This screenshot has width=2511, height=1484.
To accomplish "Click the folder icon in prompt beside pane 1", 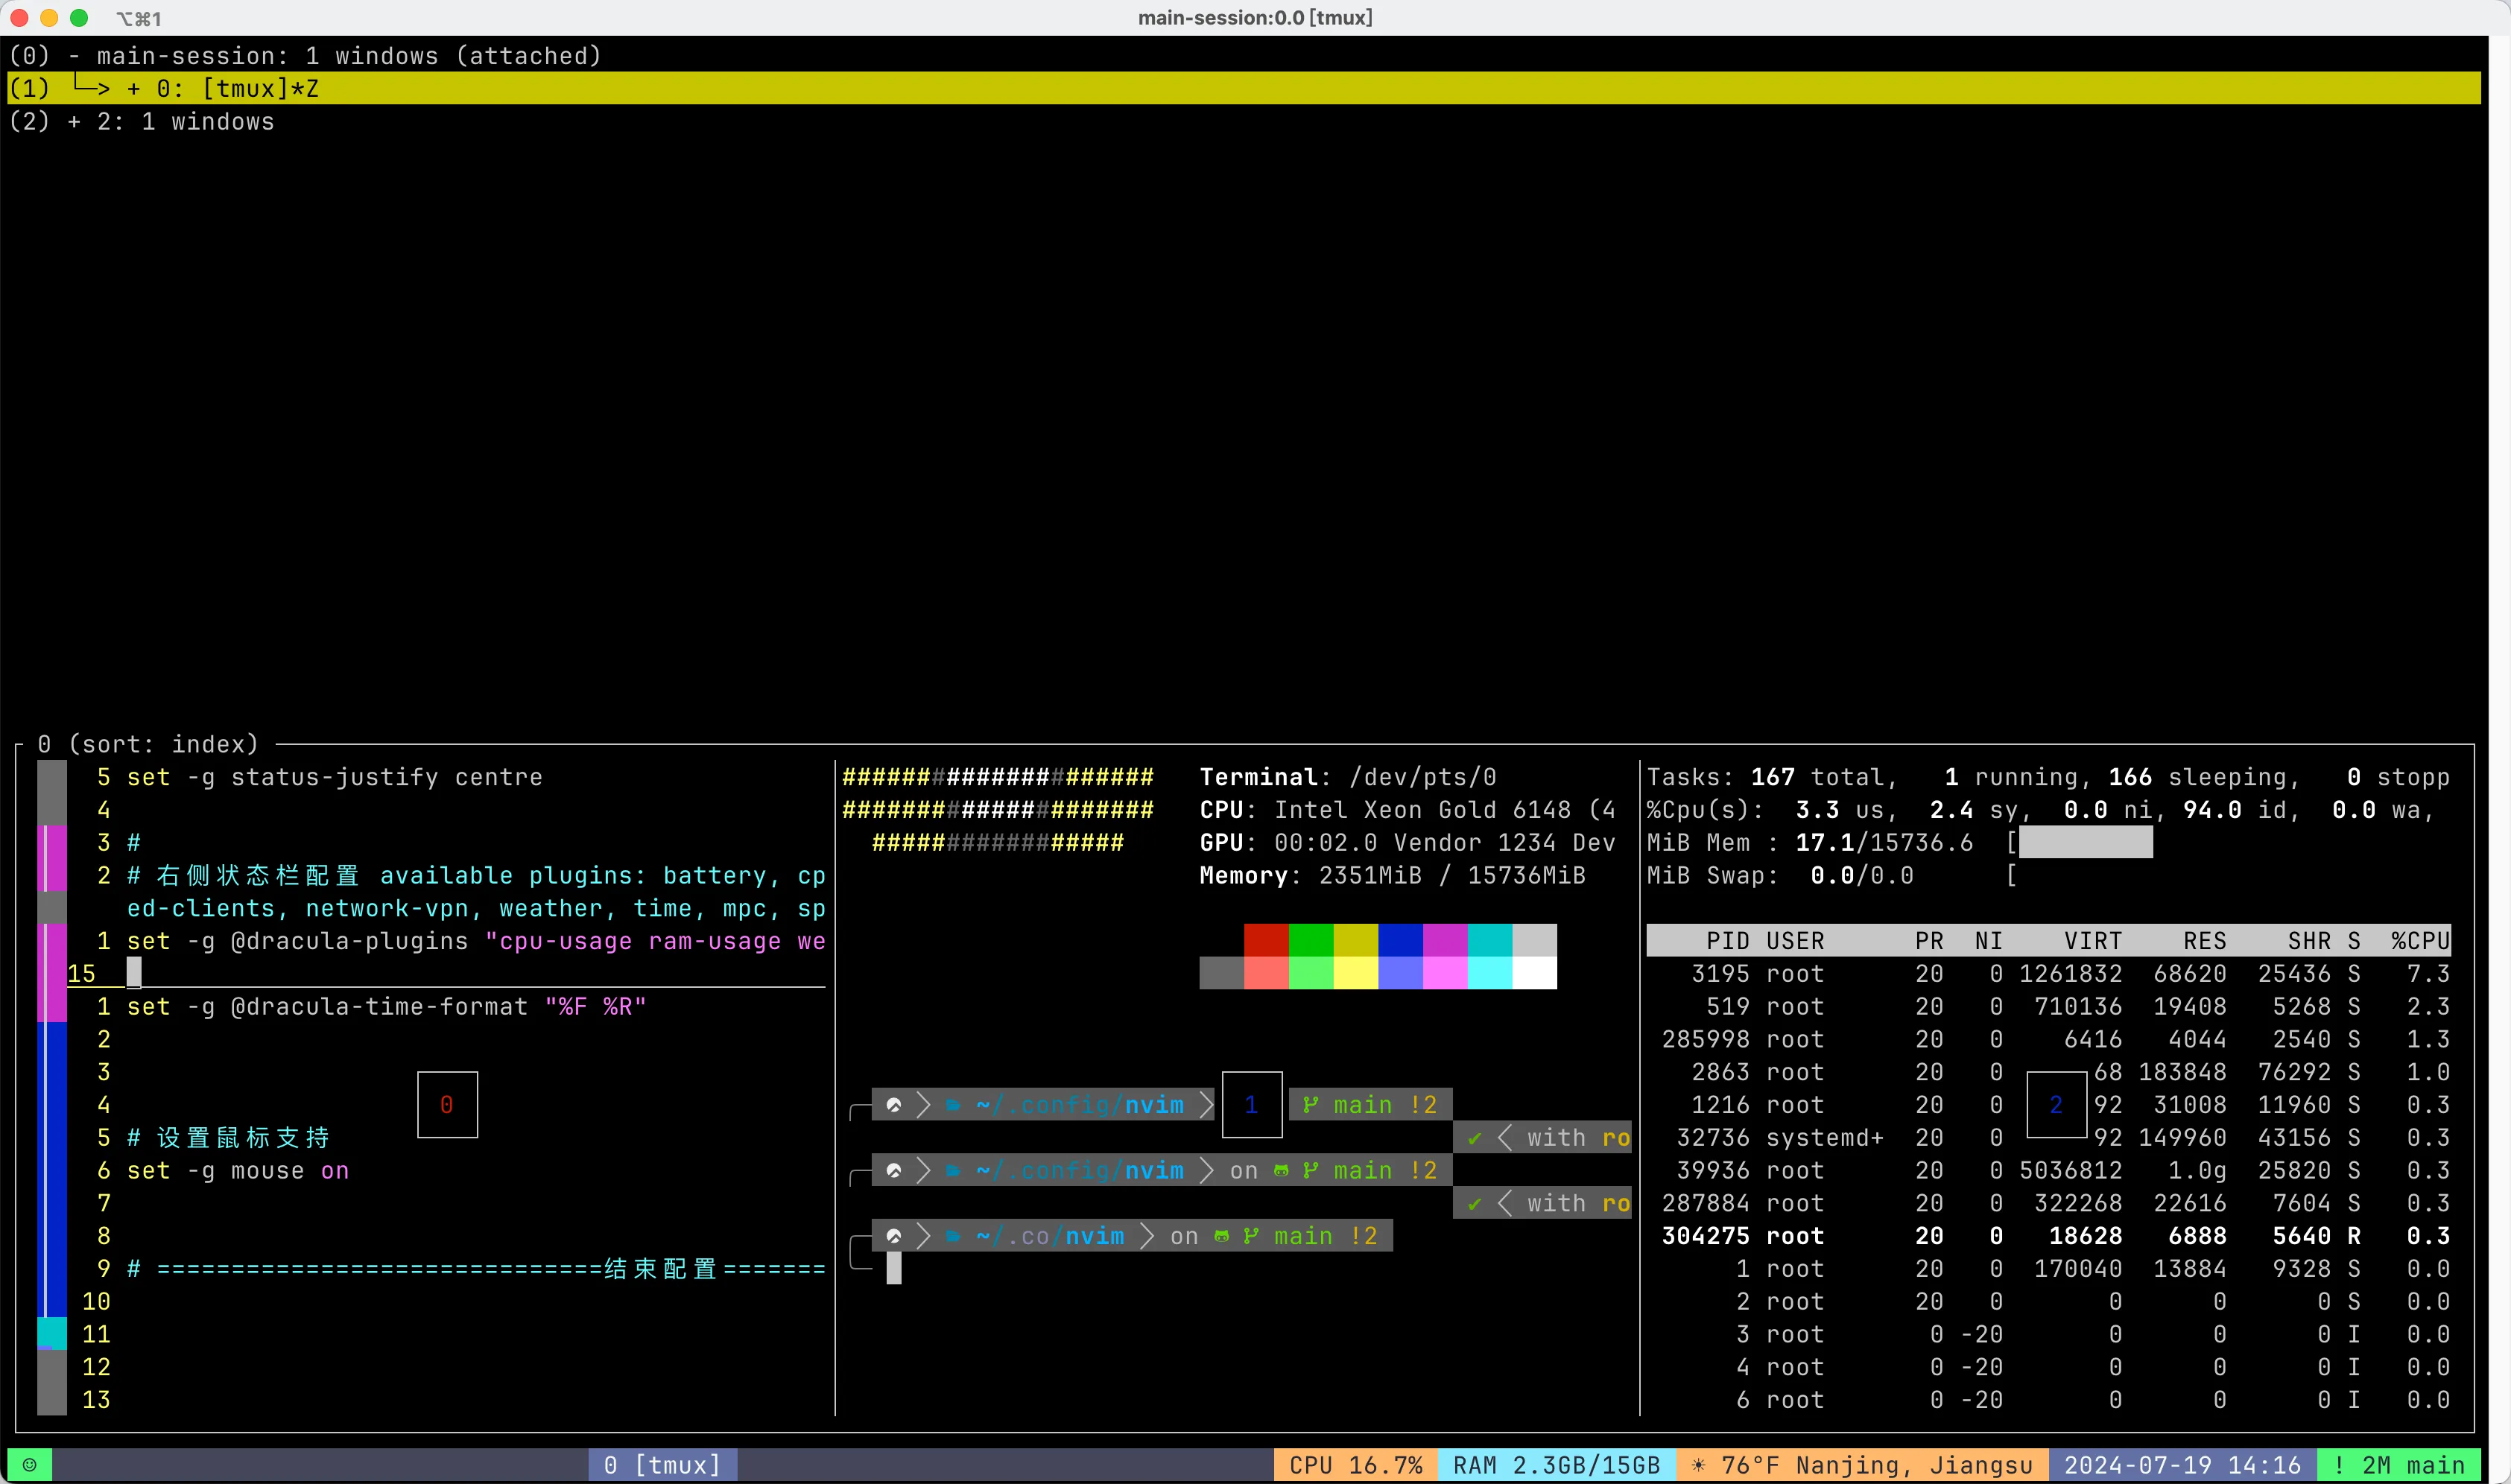I will tap(953, 1105).
